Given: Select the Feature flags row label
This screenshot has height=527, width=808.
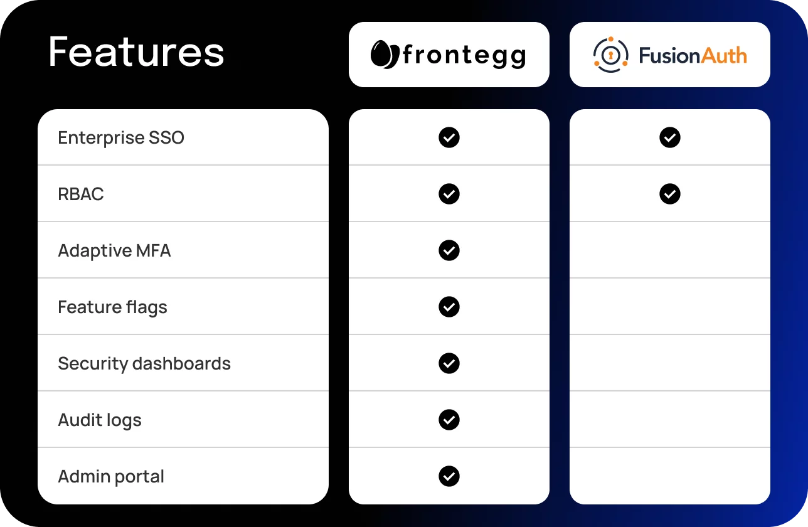Looking at the screenshot, I should coord(113,307).
